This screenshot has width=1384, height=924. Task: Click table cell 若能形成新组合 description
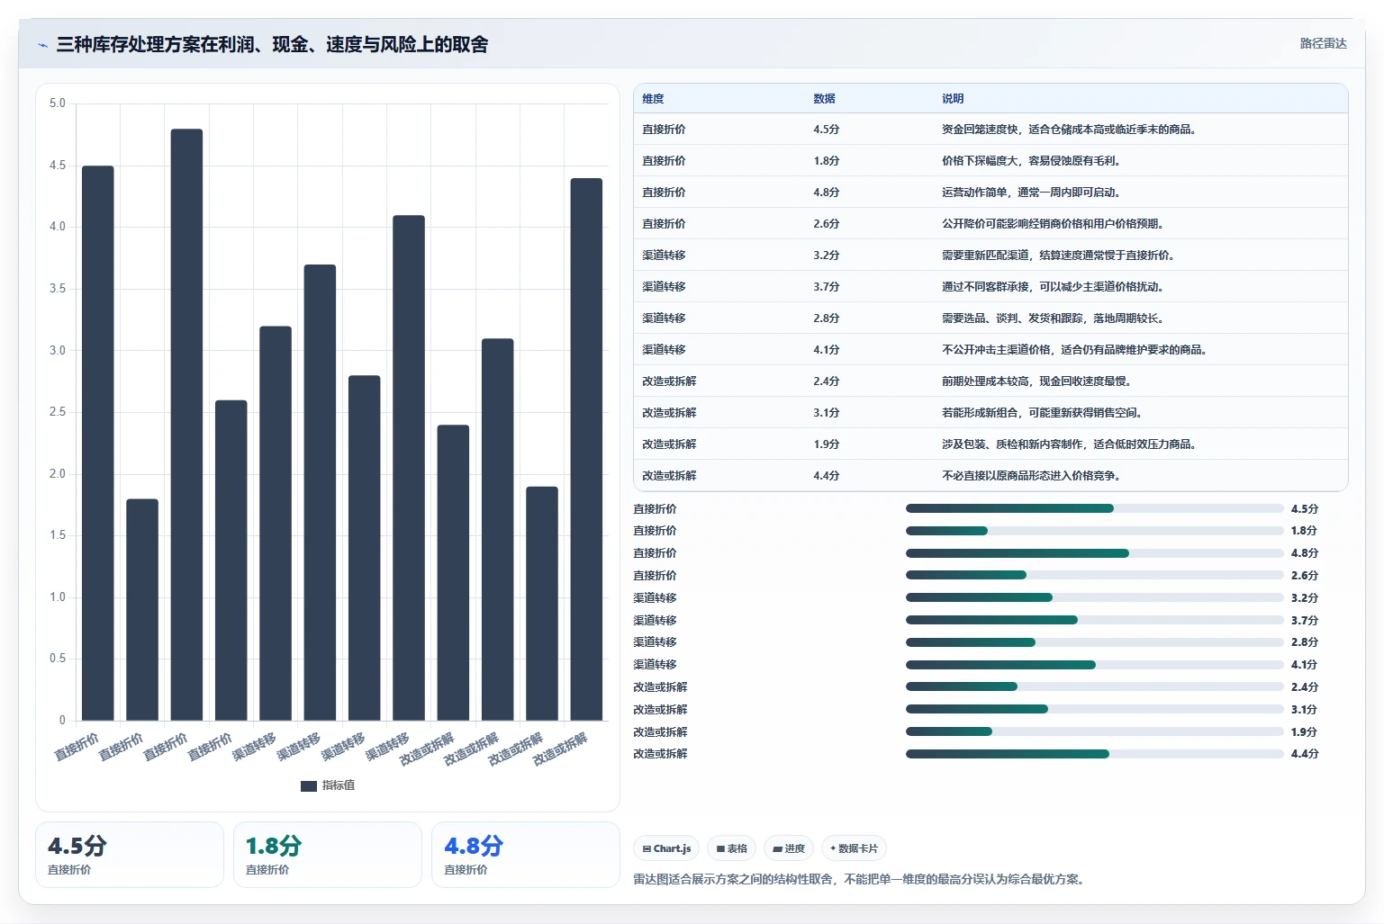tap(1043, 413)
